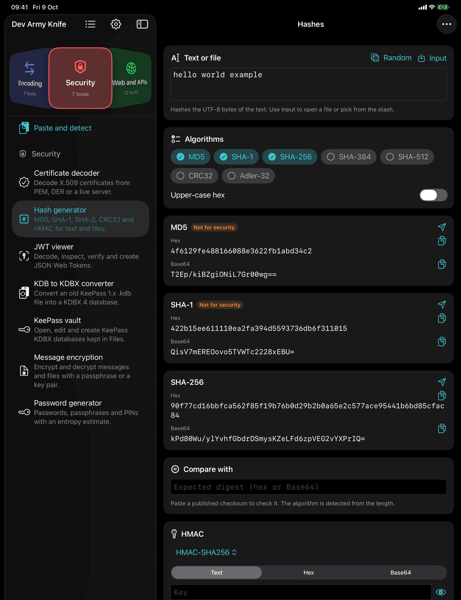The height and width of the screenshot is (600, 461).
Task: Open the HMAC-SHA256 algorithm dropdown
Action: [206, 552]
